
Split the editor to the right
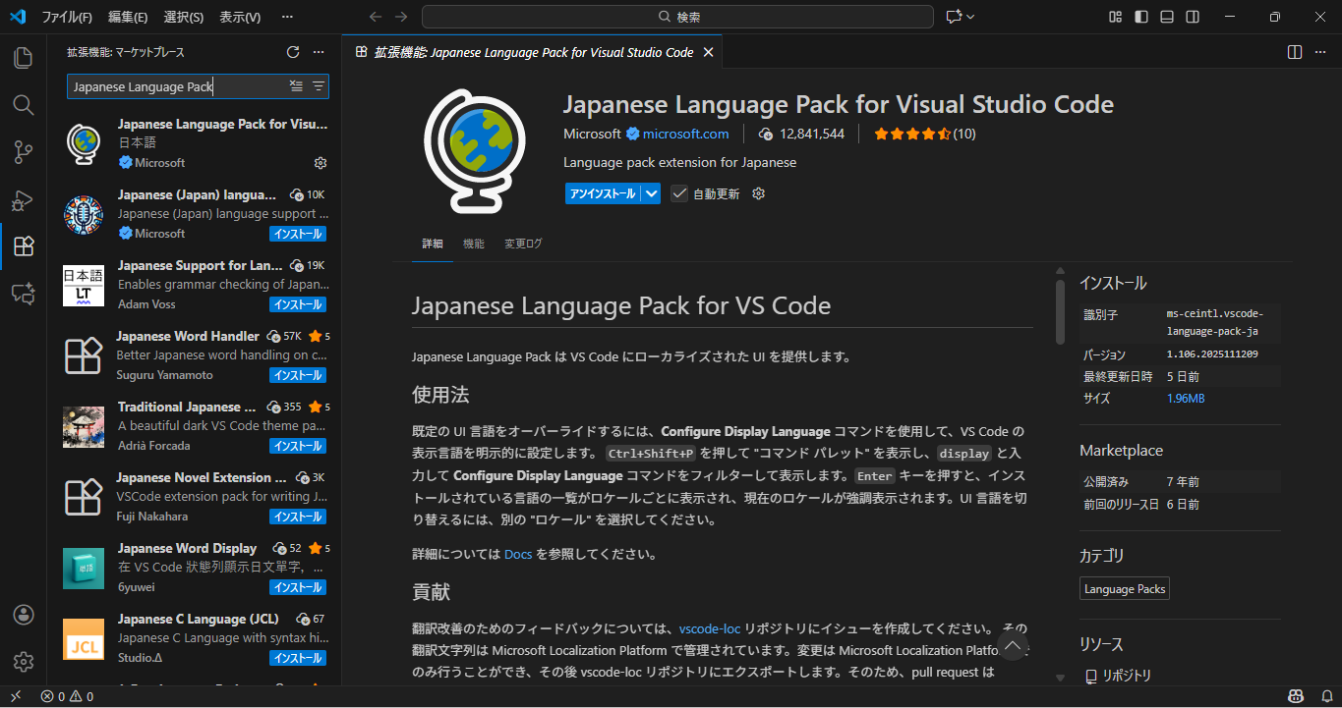pos(1295,52)
